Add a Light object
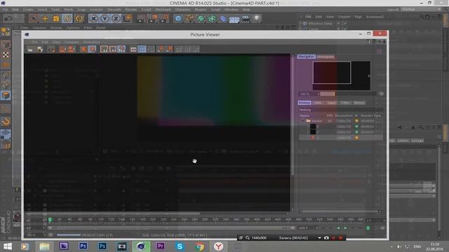 pyautogui.click(x=257, y=19)
